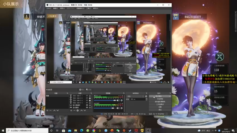Open Task View on the taskbar
The width and height of the screenshot is (237, 133).
57,131
